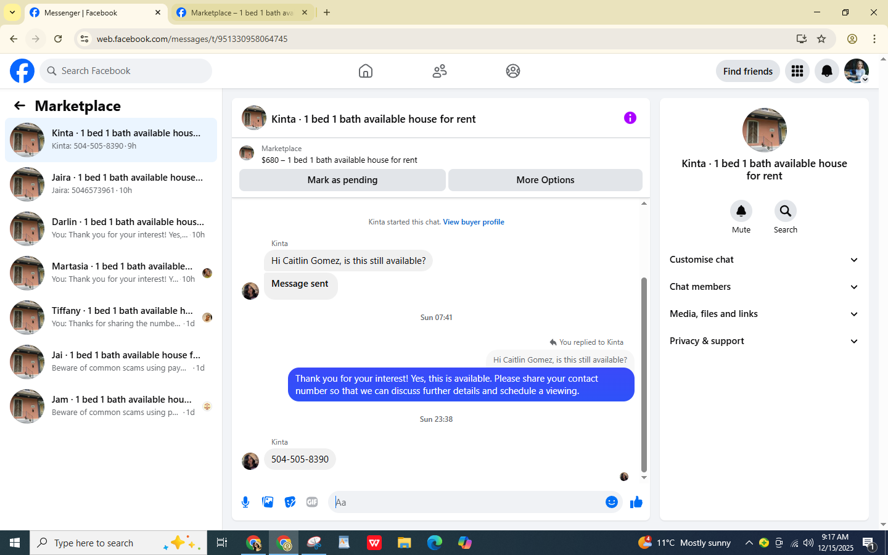The image size is (888, 555).
Task: Open the $680 listing link under Marketplace
Action: [x=339, y=160]
